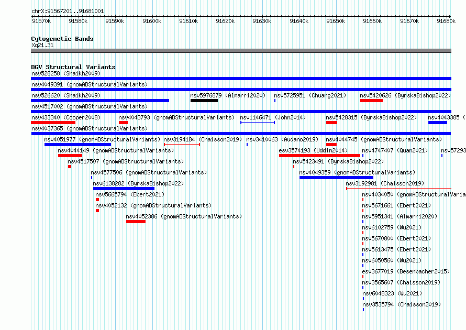
Task: Click nsv5665794 (Ebert2021) label
Action: click(x=130, y=194)
